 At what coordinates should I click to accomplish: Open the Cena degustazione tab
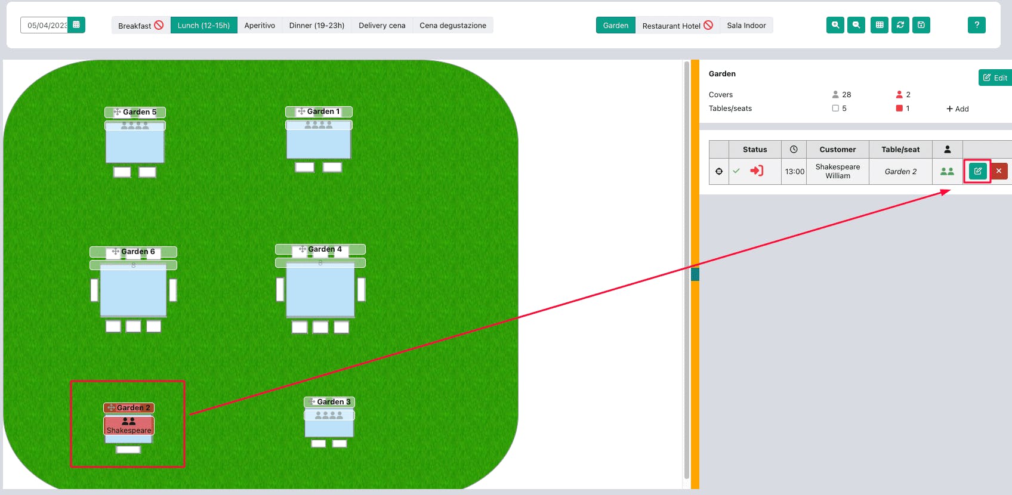coord(453,25)
